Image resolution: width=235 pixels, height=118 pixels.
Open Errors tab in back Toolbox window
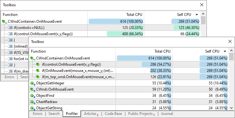click(x=9, y=77)
